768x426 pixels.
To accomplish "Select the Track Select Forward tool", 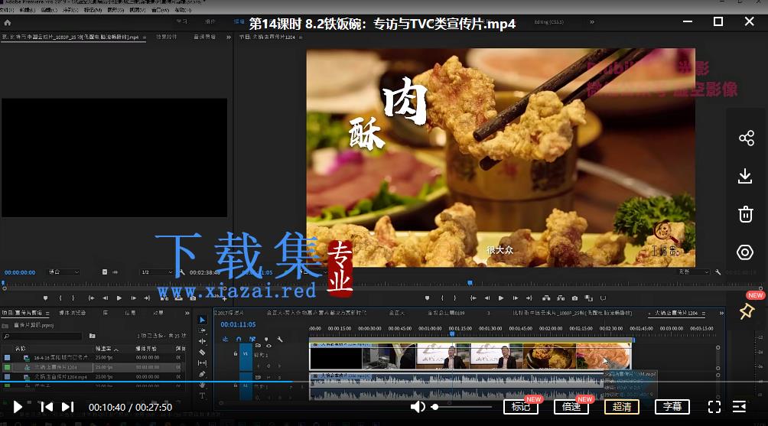I will pyautogui.click(x=202, y=330).
